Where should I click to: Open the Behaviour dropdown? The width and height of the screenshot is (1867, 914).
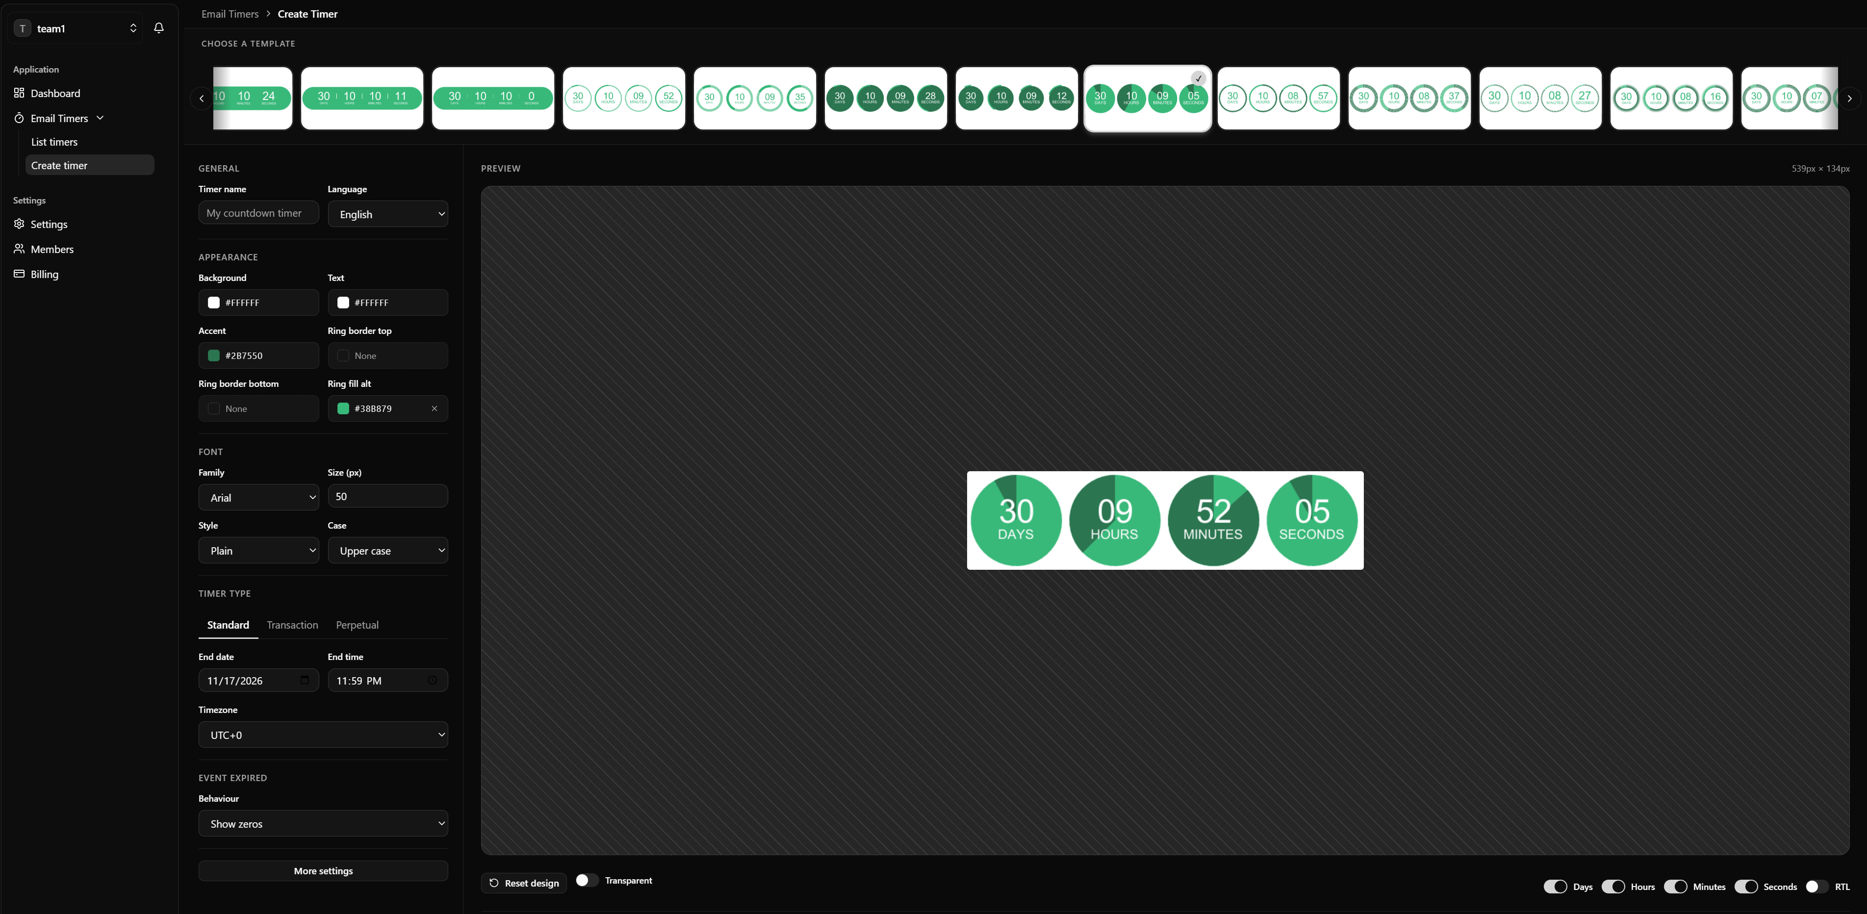tap(323, 823)
